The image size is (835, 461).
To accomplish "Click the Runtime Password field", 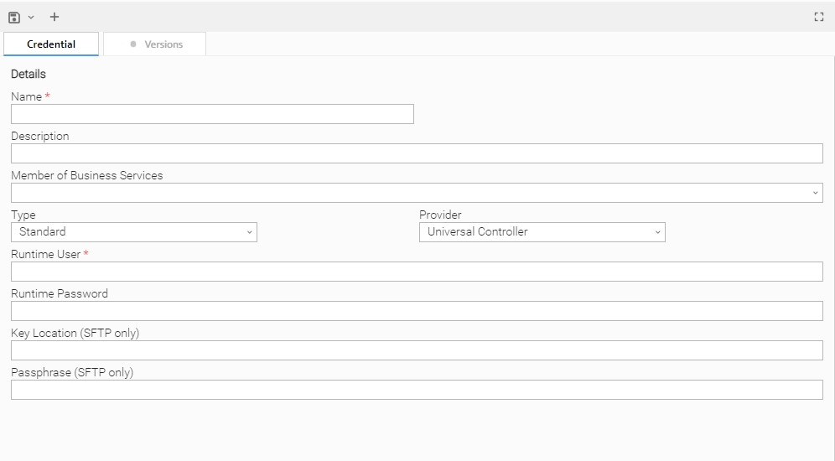I will point(417,311).
